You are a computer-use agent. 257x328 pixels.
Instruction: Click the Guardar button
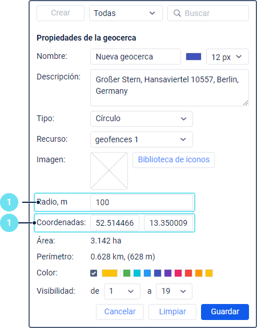(x=225, y=311)
